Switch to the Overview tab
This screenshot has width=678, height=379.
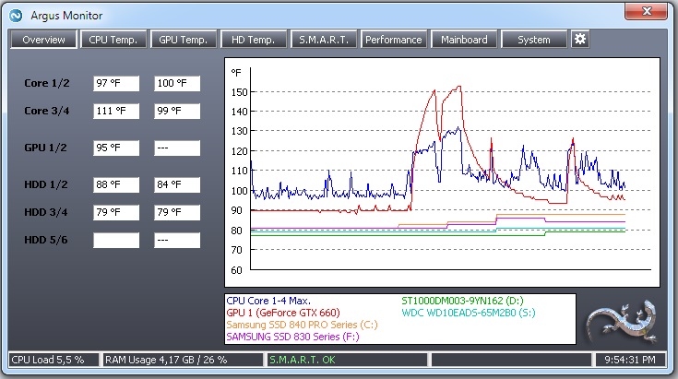tap(43, 40)
